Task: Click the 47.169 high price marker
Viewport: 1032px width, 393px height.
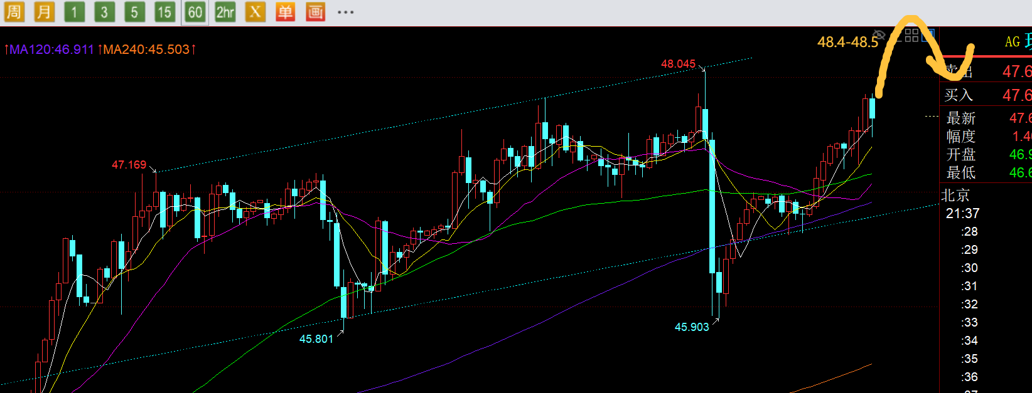Action: tap(129, 165)
